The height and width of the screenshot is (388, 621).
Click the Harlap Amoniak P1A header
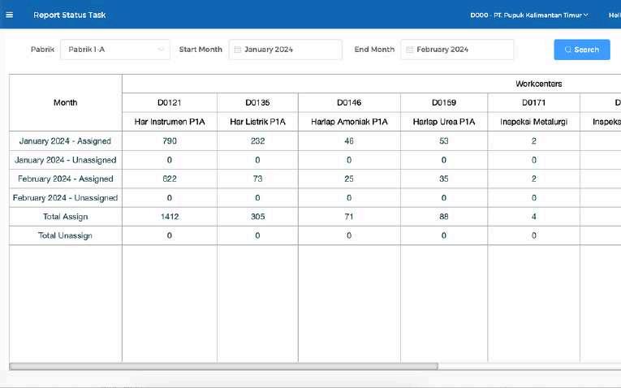tap(349, 122)
